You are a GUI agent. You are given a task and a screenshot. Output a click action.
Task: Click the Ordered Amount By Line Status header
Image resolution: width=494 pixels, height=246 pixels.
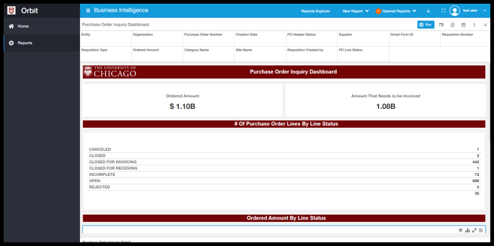point(286,218)
